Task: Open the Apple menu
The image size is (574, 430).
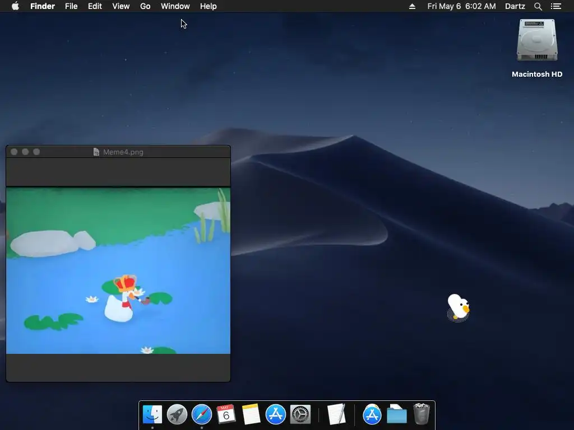Action: click(15, 6)
